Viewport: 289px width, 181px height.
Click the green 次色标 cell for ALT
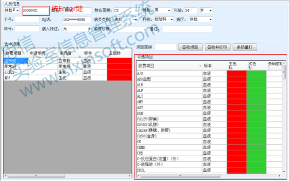[256, 96]
